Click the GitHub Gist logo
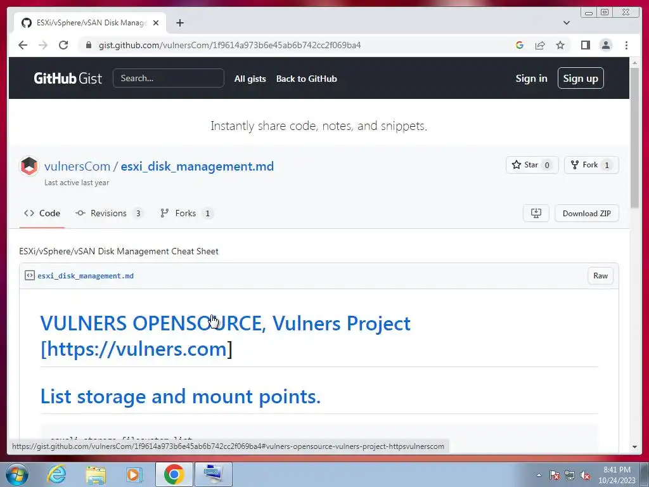The width and height of the screenshot is (649, 487). [68, 78]
